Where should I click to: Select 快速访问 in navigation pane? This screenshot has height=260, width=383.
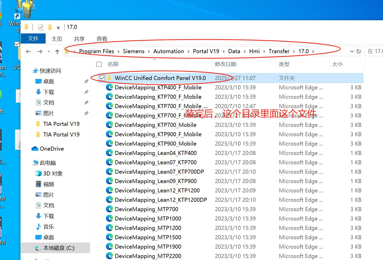click(x=50, y=71)
